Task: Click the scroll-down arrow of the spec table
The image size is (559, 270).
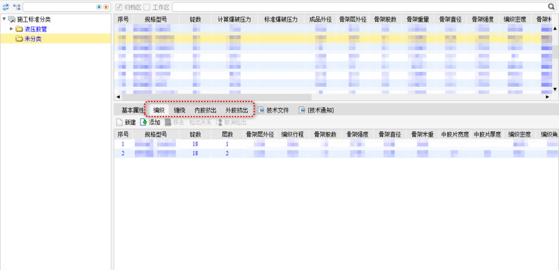Action: [555, 89]
